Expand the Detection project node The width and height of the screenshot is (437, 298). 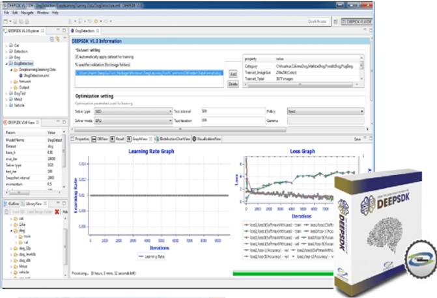coord(6,51)
